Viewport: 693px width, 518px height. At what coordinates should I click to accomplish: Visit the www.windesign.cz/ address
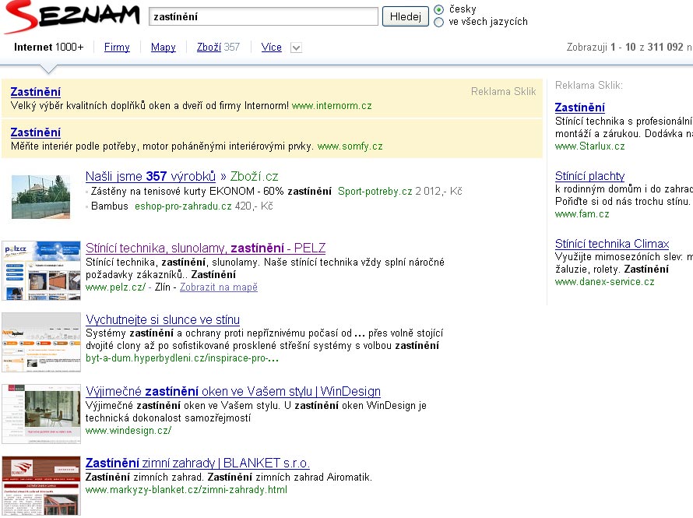128,431
